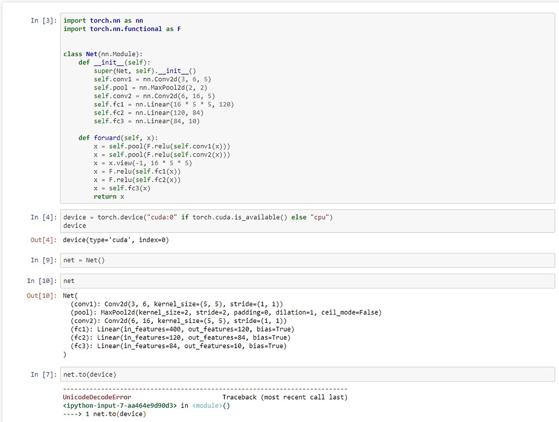Place cursor on class Net(nn.Module) line

pos(103,54)
